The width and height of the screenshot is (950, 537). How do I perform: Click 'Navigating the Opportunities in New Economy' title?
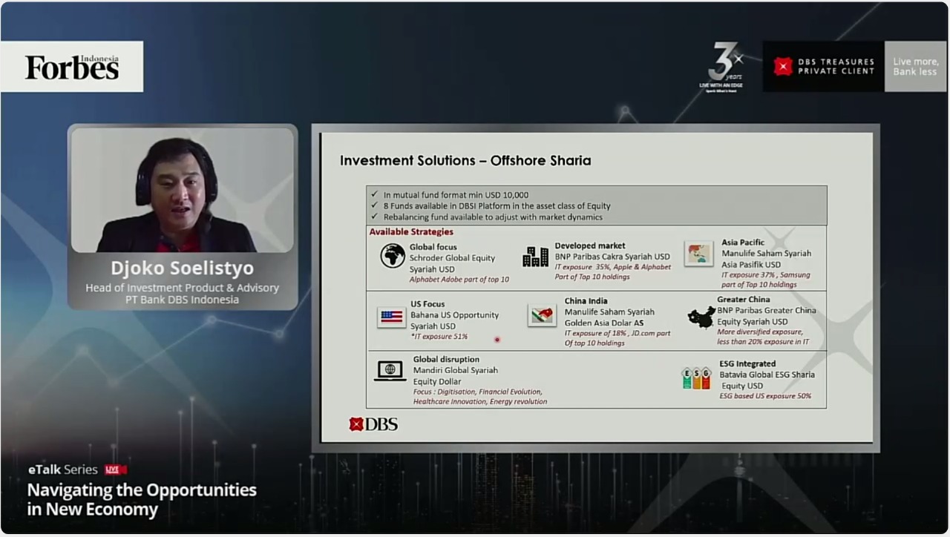tap(142, 500)
